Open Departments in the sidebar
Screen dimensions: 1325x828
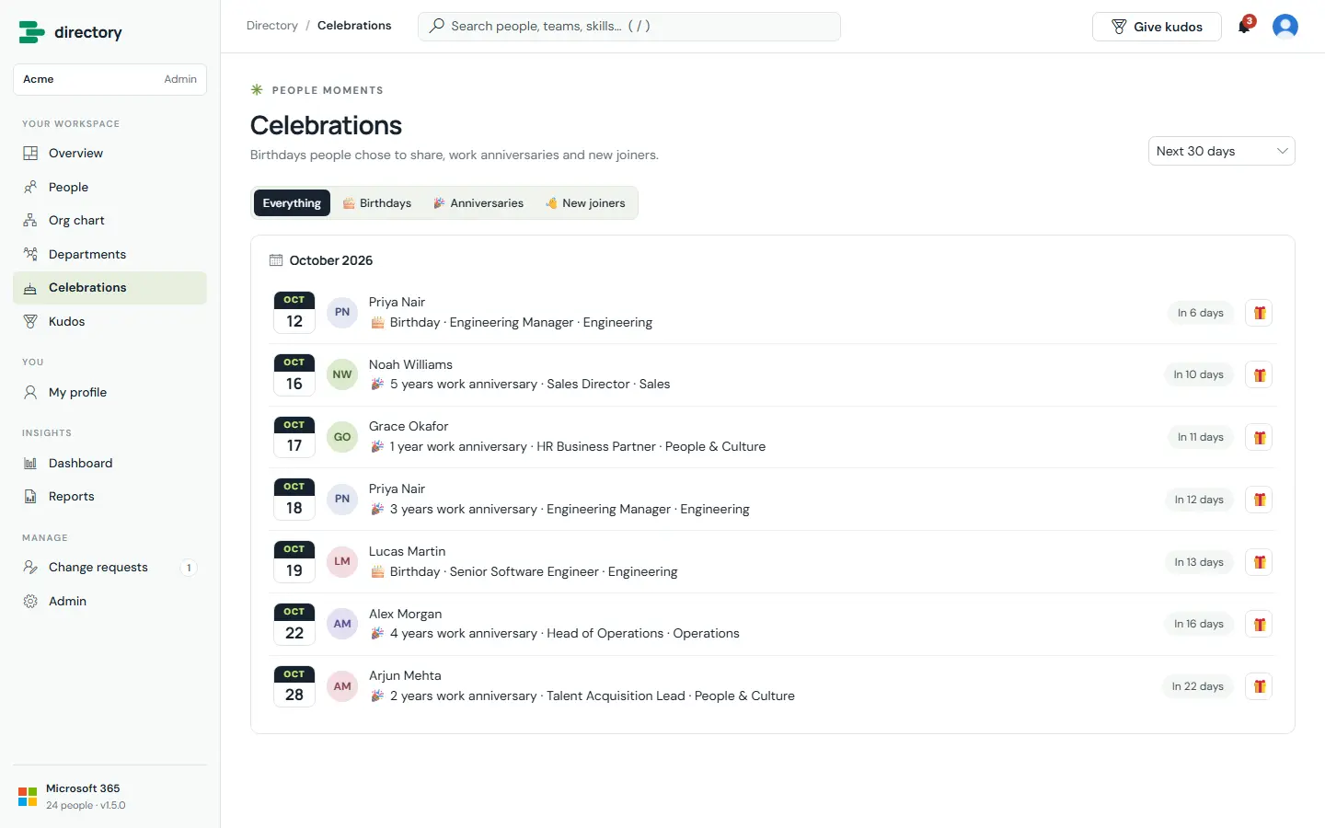pyautogui.click(x=109, y=254)
